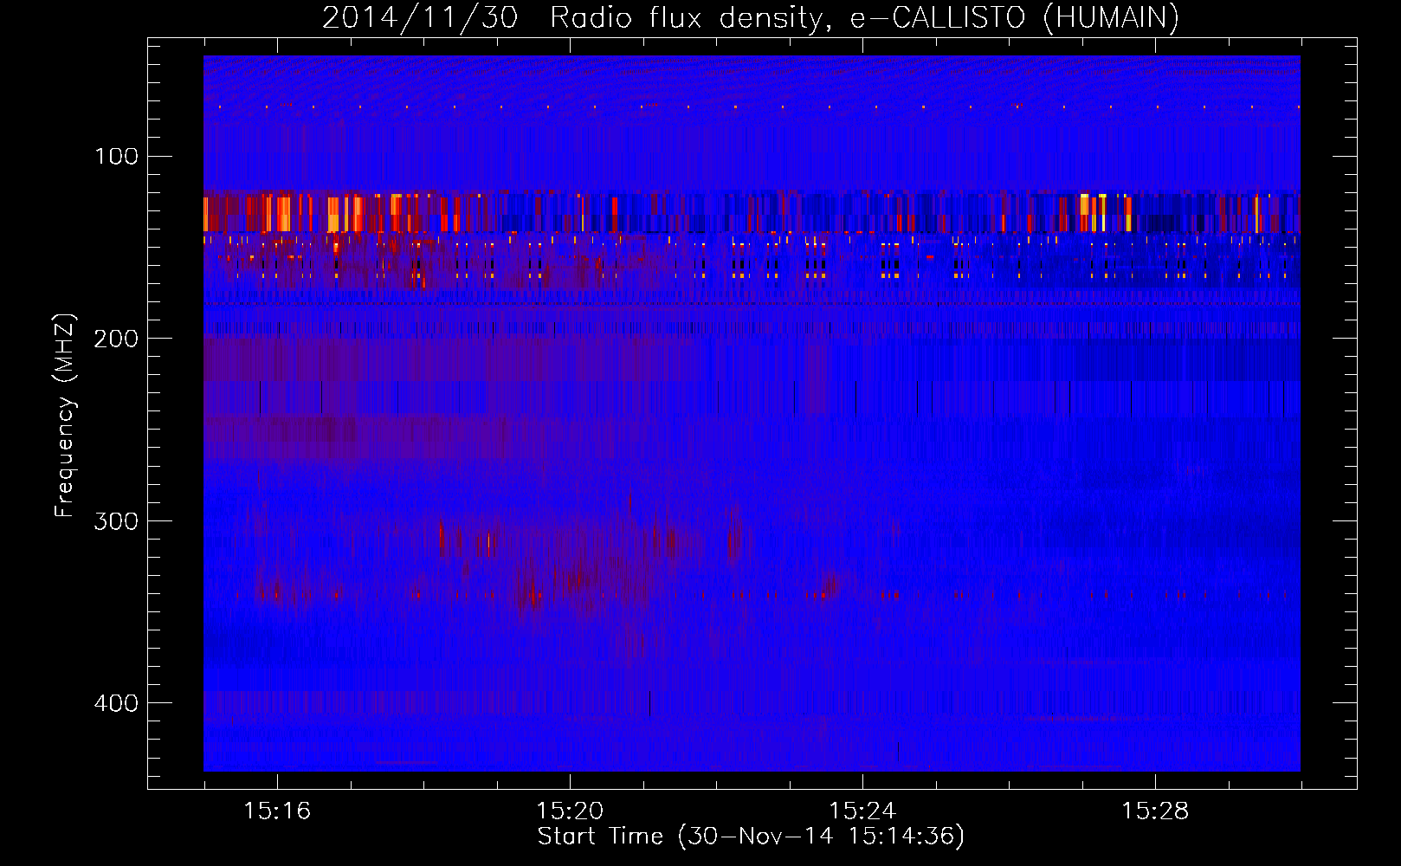The image size is (1401, 866).
Task: Click the "Frequency (MHZ)" axis label
Action: click(65, 416)
